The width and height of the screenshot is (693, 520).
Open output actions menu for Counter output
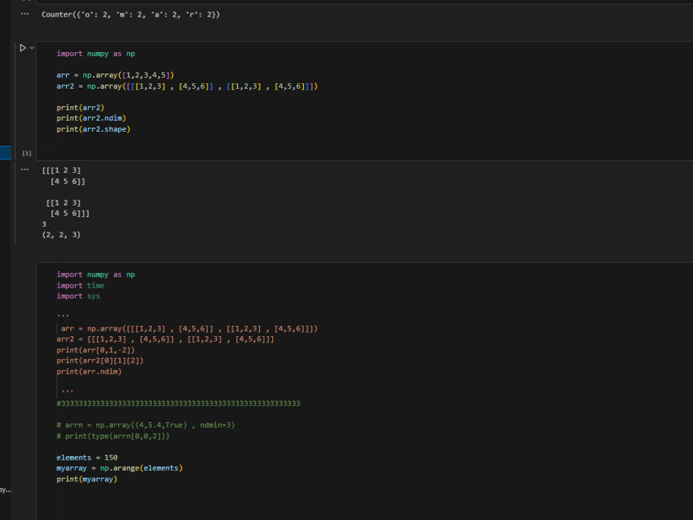(25, 14)
